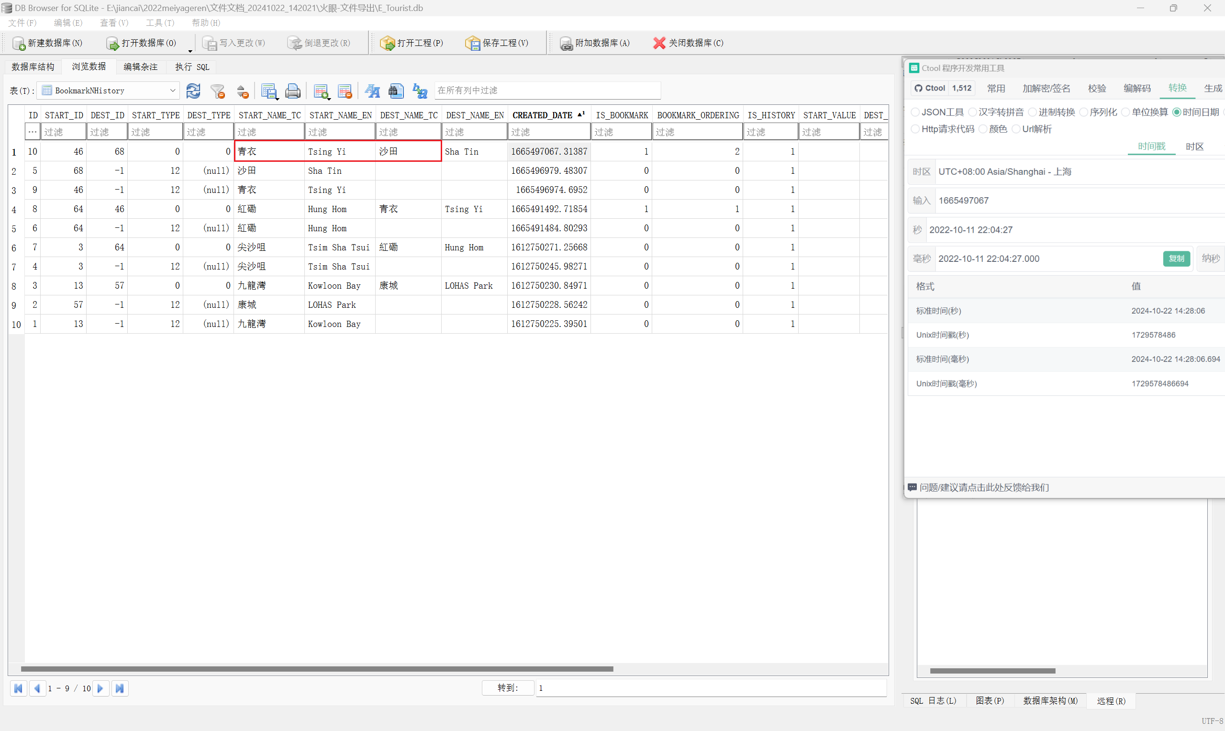Refresh the table data with the refresh icon
This screenshot has width=1225, height=731.
[x=193, y=90]
